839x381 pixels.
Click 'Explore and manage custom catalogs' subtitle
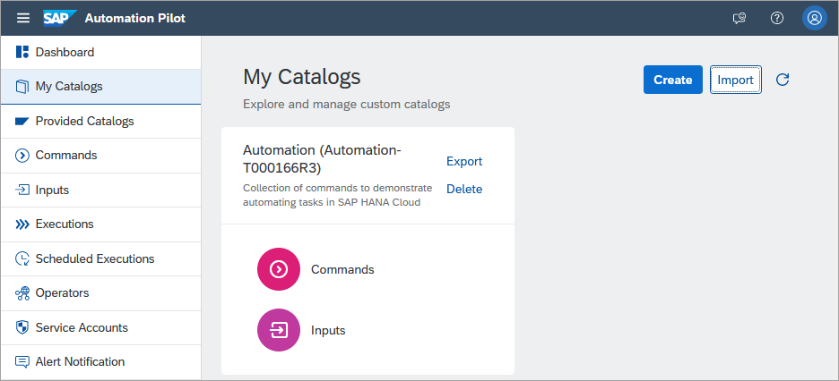tap(346, 104)
